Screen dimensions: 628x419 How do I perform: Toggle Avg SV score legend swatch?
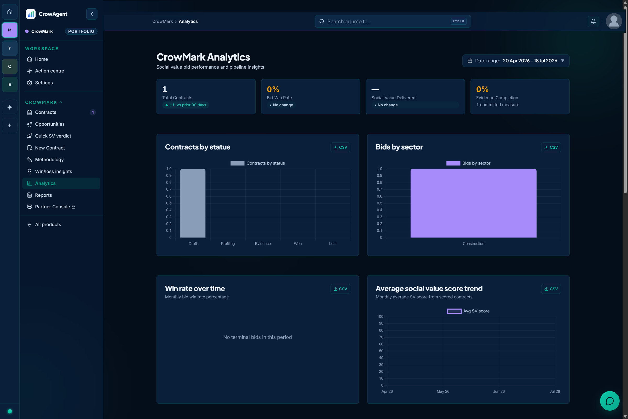point(454,311)
